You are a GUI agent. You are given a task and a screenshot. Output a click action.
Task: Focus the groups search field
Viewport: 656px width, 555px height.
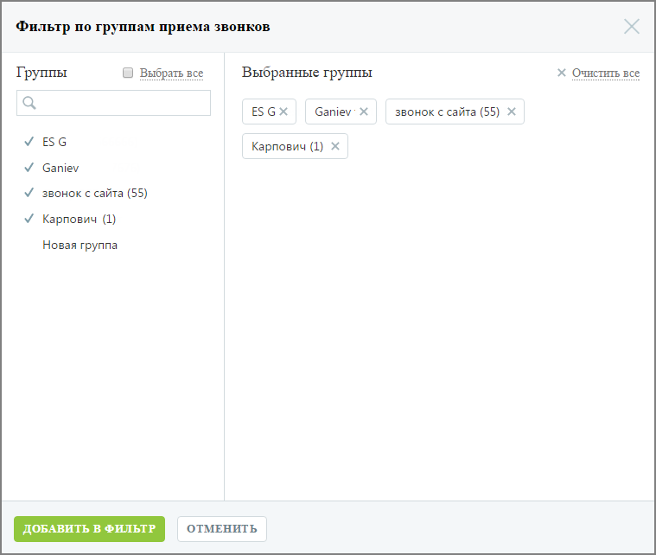(113, 103)
